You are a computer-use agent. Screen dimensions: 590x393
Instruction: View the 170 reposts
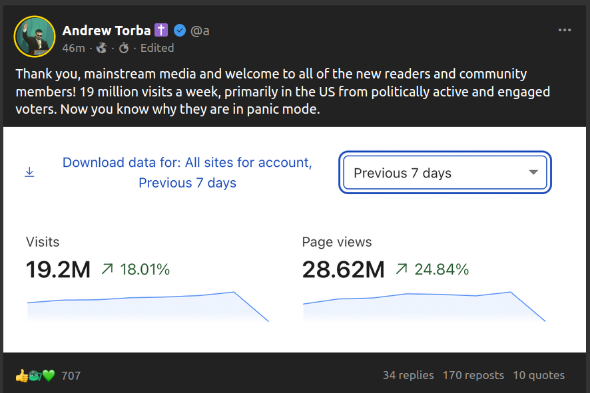tap(473, 376)
